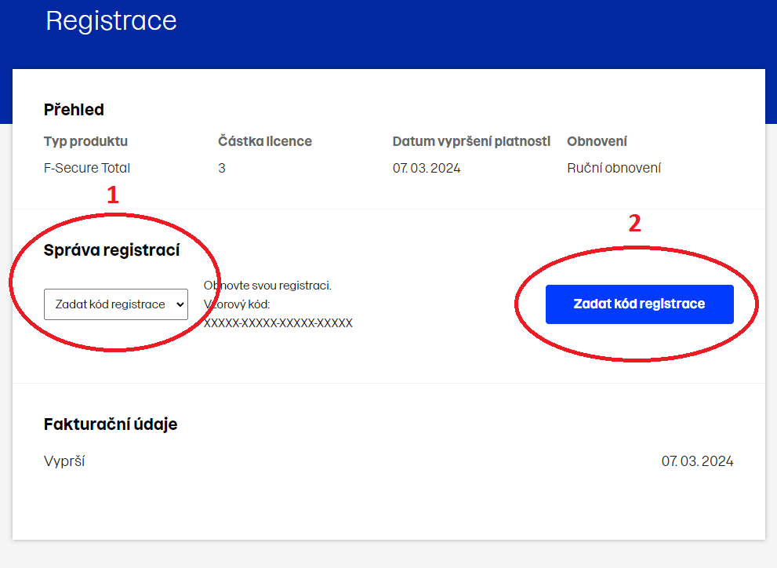Click the 'Datum vypršení platnosti' column header

471,142
